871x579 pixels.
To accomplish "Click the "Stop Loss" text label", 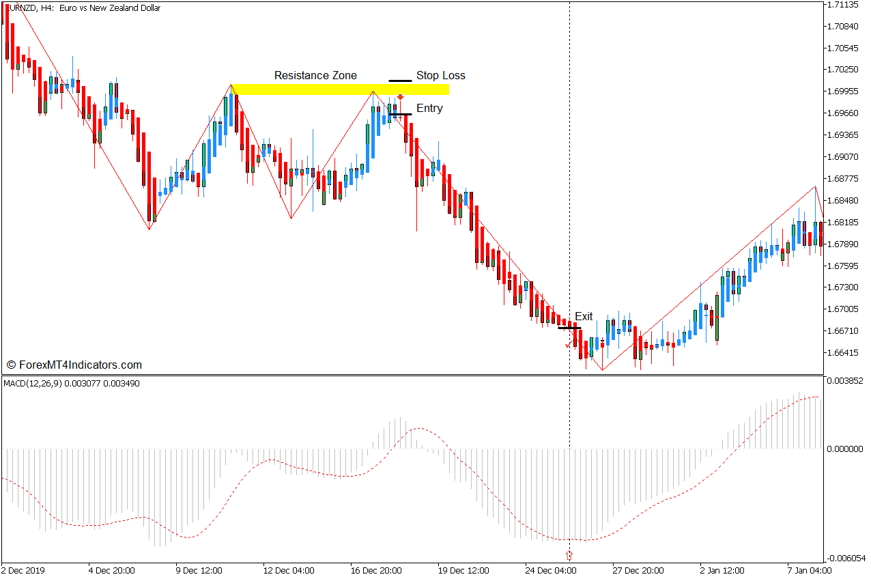I will (x=440, y=75).
